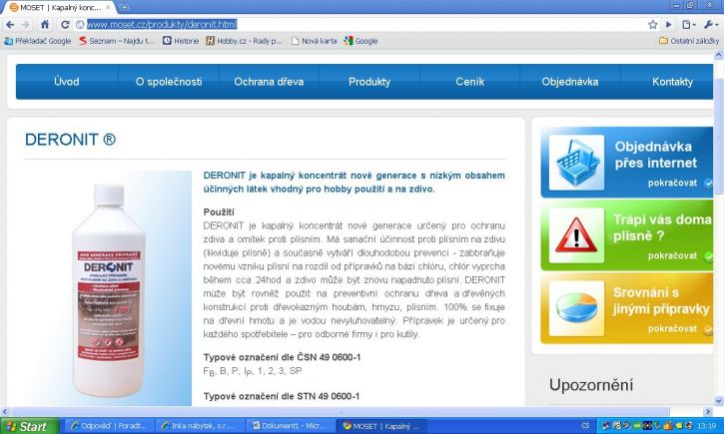Open the Produkty menu item

369,82
